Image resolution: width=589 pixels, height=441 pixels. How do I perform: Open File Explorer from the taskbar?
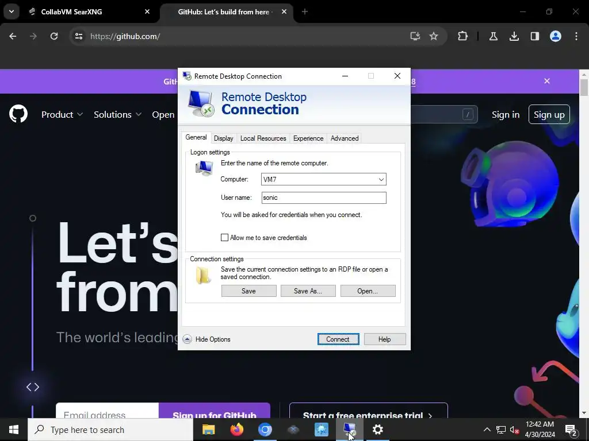point(208,430)
